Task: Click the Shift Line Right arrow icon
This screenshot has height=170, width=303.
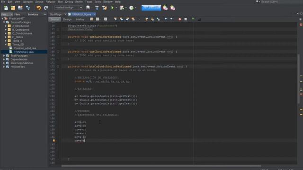Action: point(171,19)
